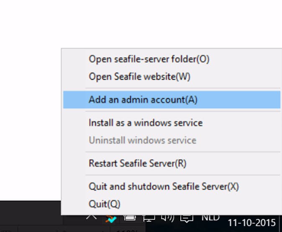Click the partially visible 110% zoom value

click(128, 230)
